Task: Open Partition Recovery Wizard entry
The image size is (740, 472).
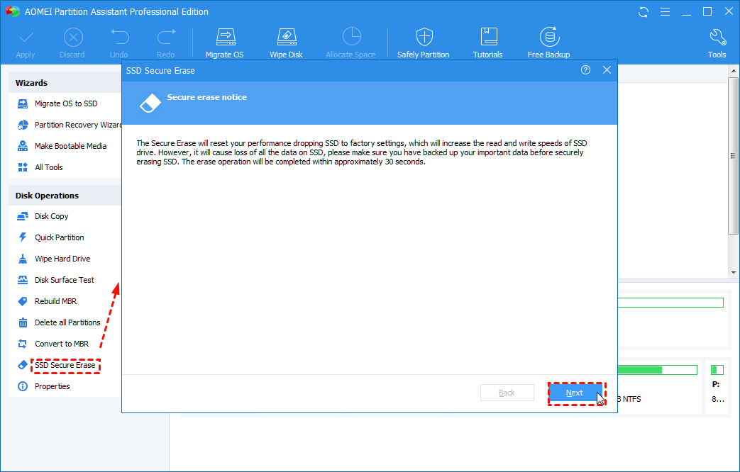Action: pos(78,125)
